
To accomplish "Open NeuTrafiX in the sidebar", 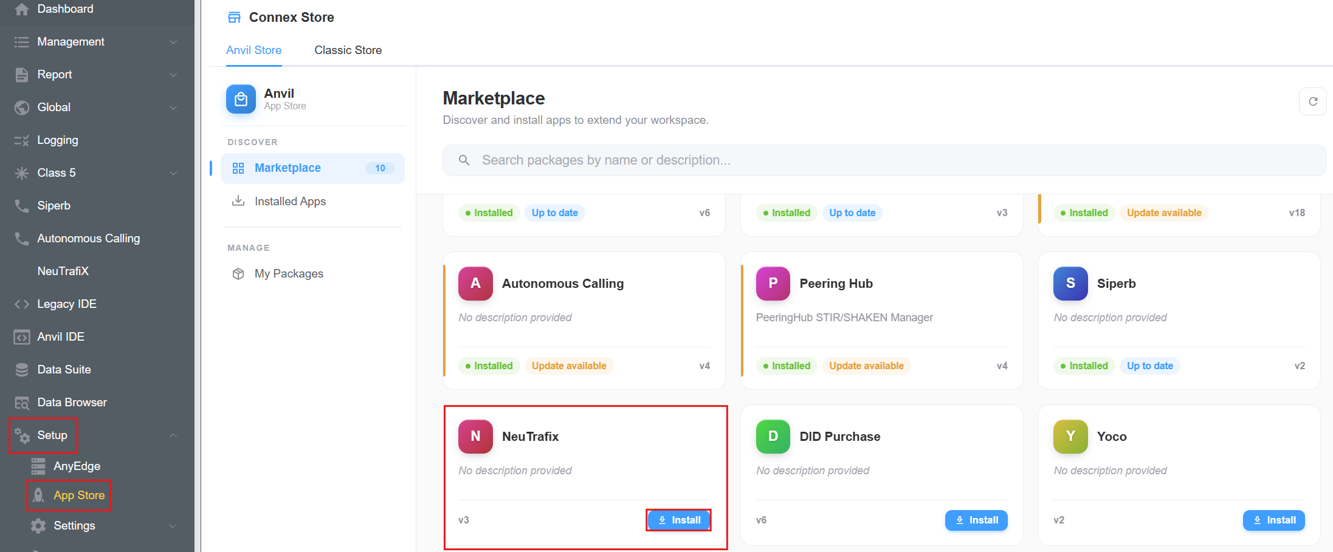I will click(63, 271).
